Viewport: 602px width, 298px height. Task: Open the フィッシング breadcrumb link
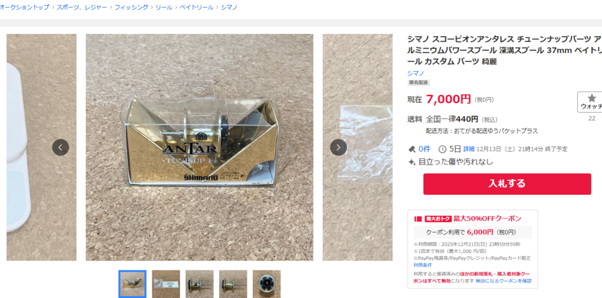click(131, 7)
